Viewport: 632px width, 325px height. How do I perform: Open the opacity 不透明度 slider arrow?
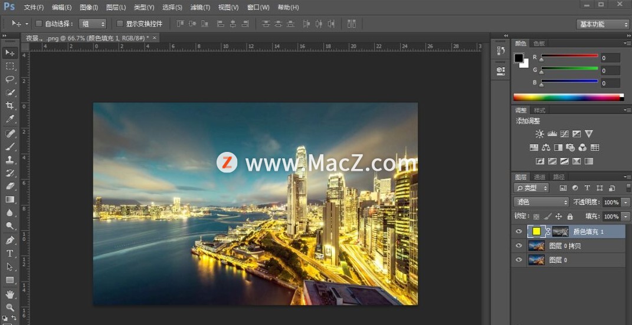626,203
